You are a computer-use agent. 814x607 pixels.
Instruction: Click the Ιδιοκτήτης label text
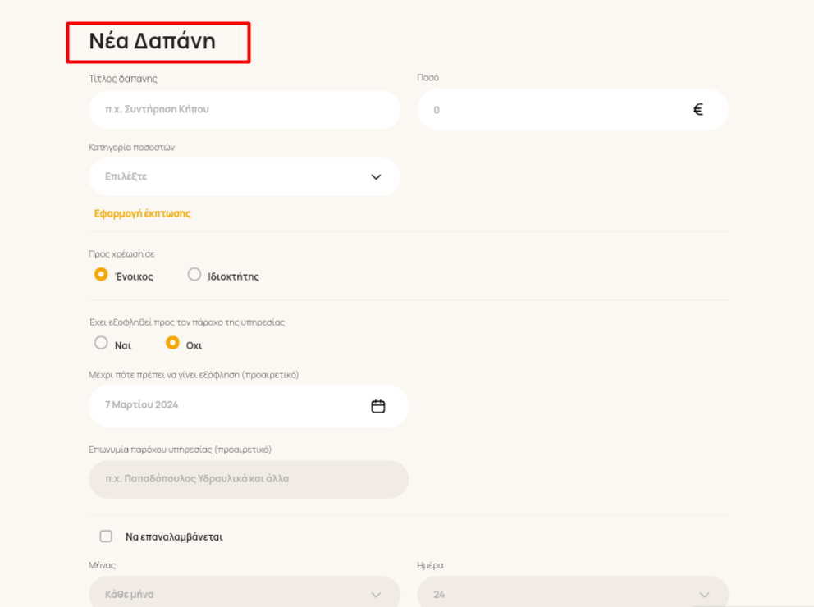pos(234,276)
